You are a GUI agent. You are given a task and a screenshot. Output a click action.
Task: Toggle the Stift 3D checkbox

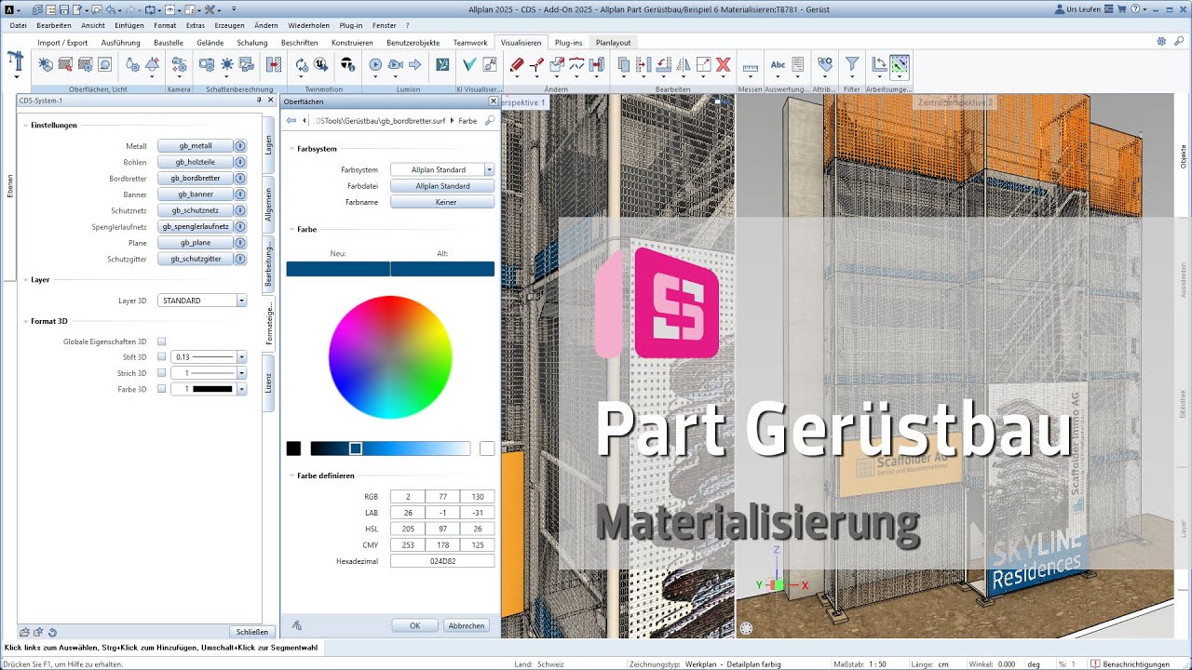[x=161, y=356]
